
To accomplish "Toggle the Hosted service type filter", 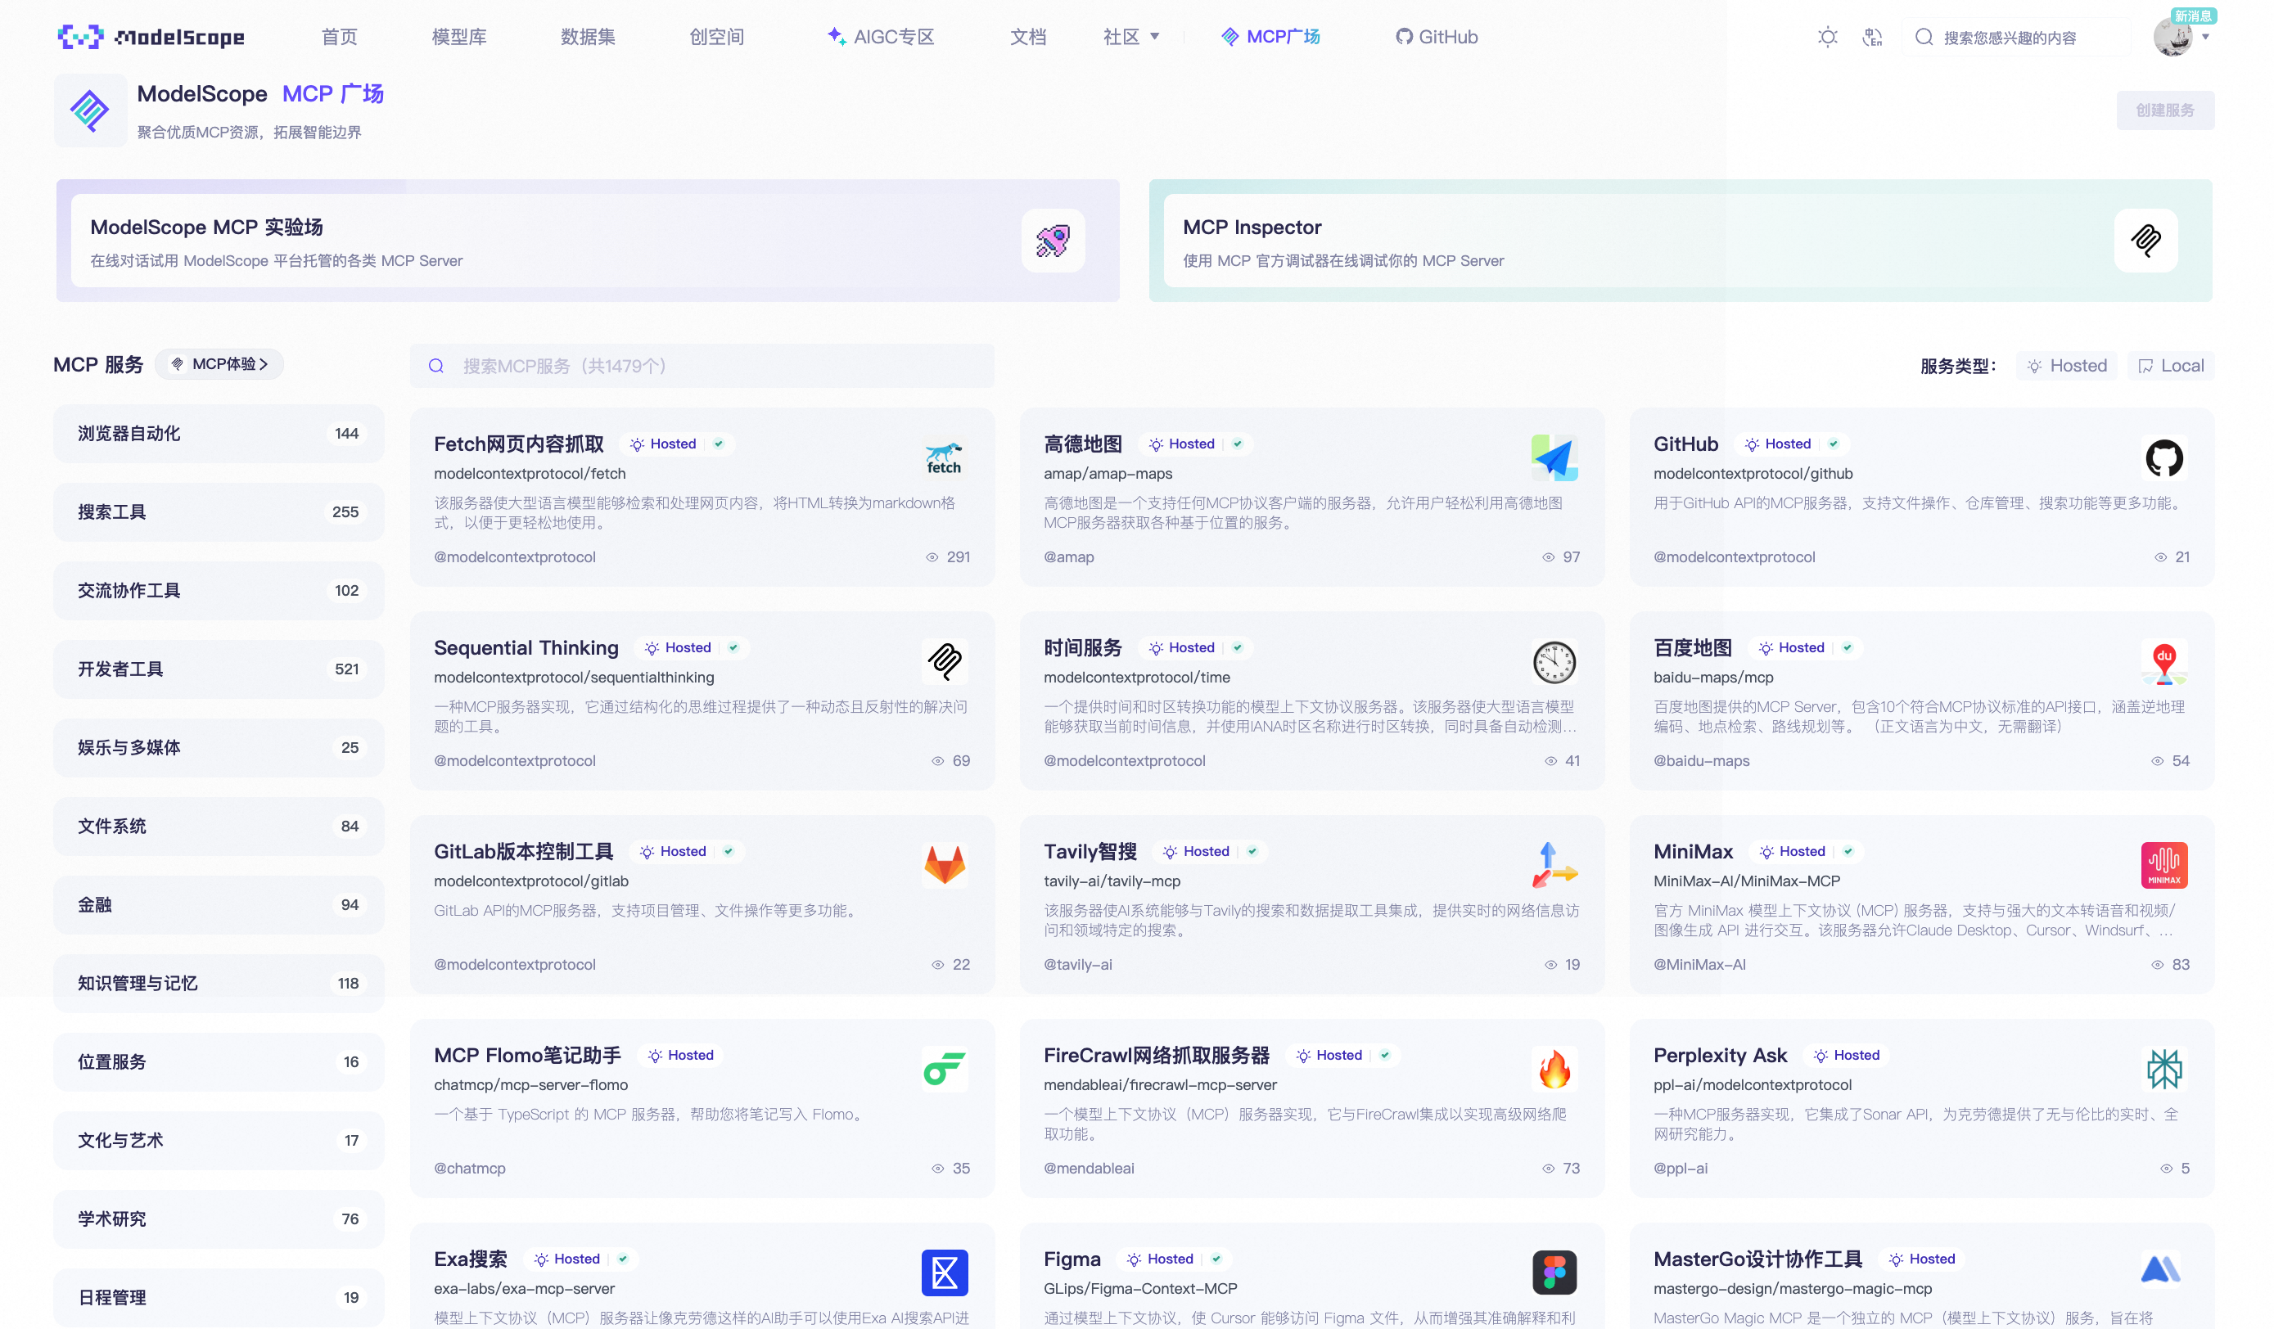I will point(2066,366).
